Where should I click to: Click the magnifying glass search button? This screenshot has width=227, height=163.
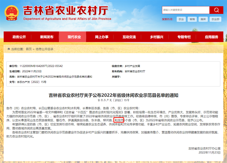(215, 10)
